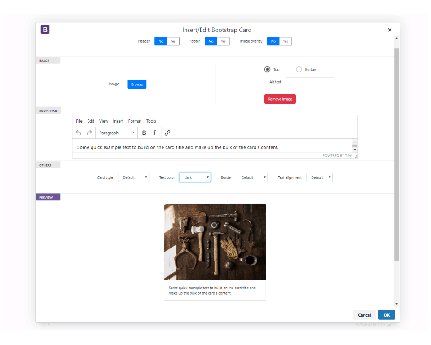Change the Text color selection from dark
This screenshot has height=345, width=431.
(195, 177)
